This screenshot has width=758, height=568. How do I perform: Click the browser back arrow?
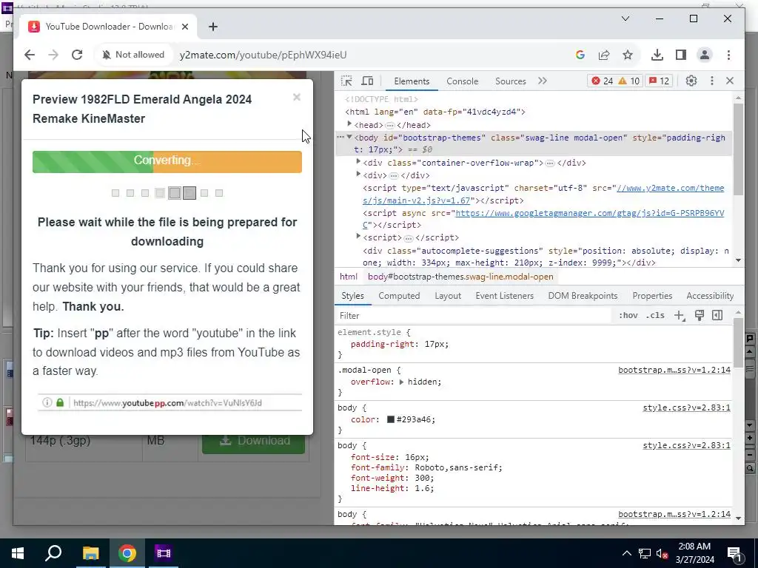30,55
